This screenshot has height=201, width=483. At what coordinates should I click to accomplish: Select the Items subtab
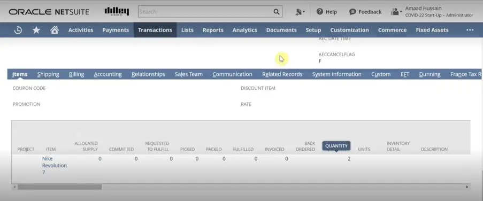[x=20, y=74]
